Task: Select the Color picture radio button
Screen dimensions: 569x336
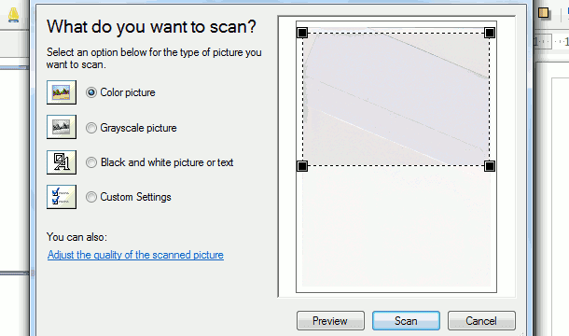Action: pos(91,92)
